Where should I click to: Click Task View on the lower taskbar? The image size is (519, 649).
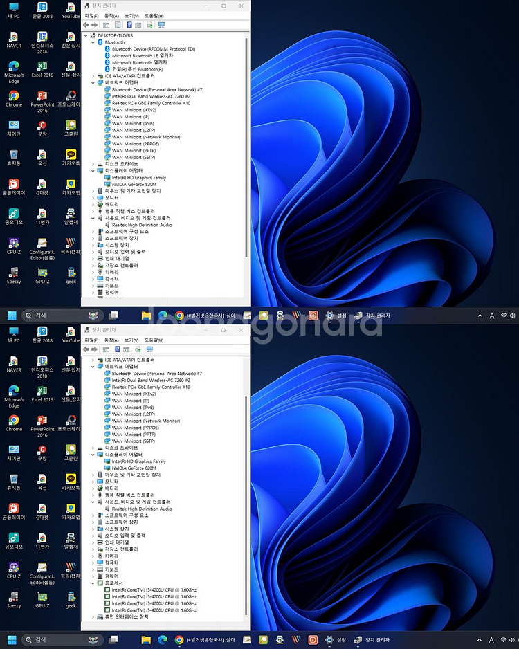point(113,640)
